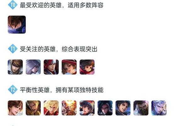Click the T0 tier diamond badge
Image resolution: width=177 pixels, height=126 pixels.
point(13,5)
